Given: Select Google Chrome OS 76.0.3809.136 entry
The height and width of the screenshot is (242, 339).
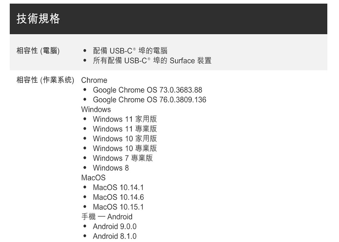Looking at the screenshot, I should pyautogui.click(x=149, y=100).
